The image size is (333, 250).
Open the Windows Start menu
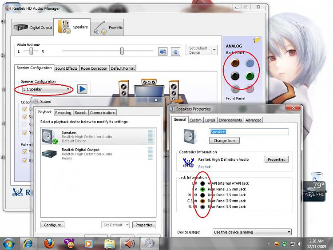tap(8, 244)
